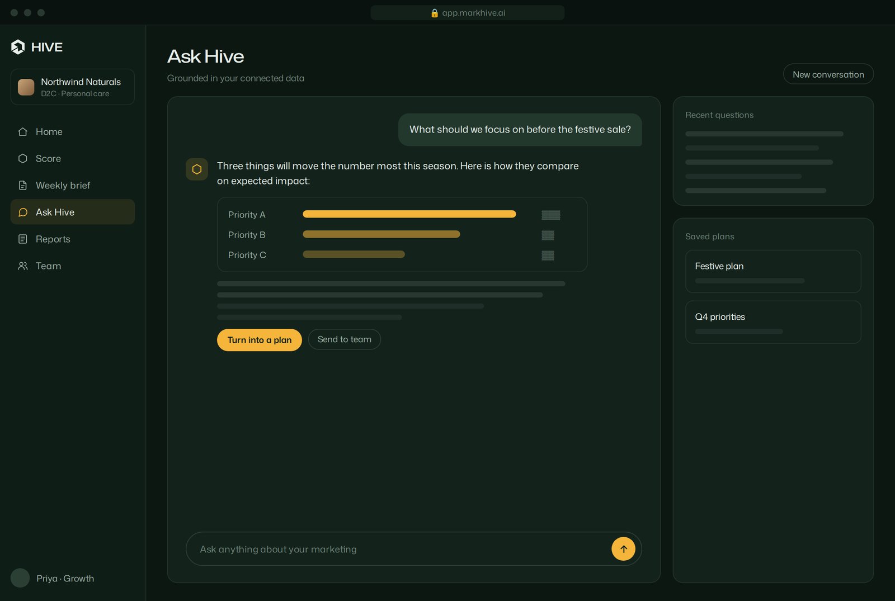
Task: Open the Northwind Naturals workspace switcher
Action: coord(73,87)
